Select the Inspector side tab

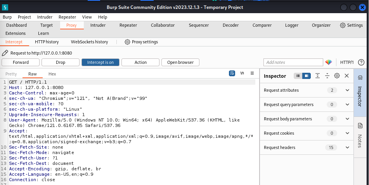point(360,93)
